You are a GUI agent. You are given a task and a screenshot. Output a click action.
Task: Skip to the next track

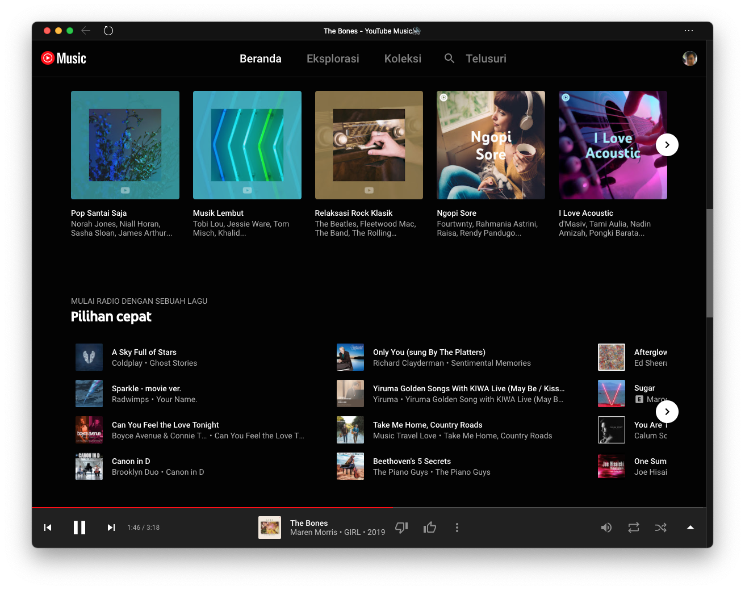[x=111, y=528]
